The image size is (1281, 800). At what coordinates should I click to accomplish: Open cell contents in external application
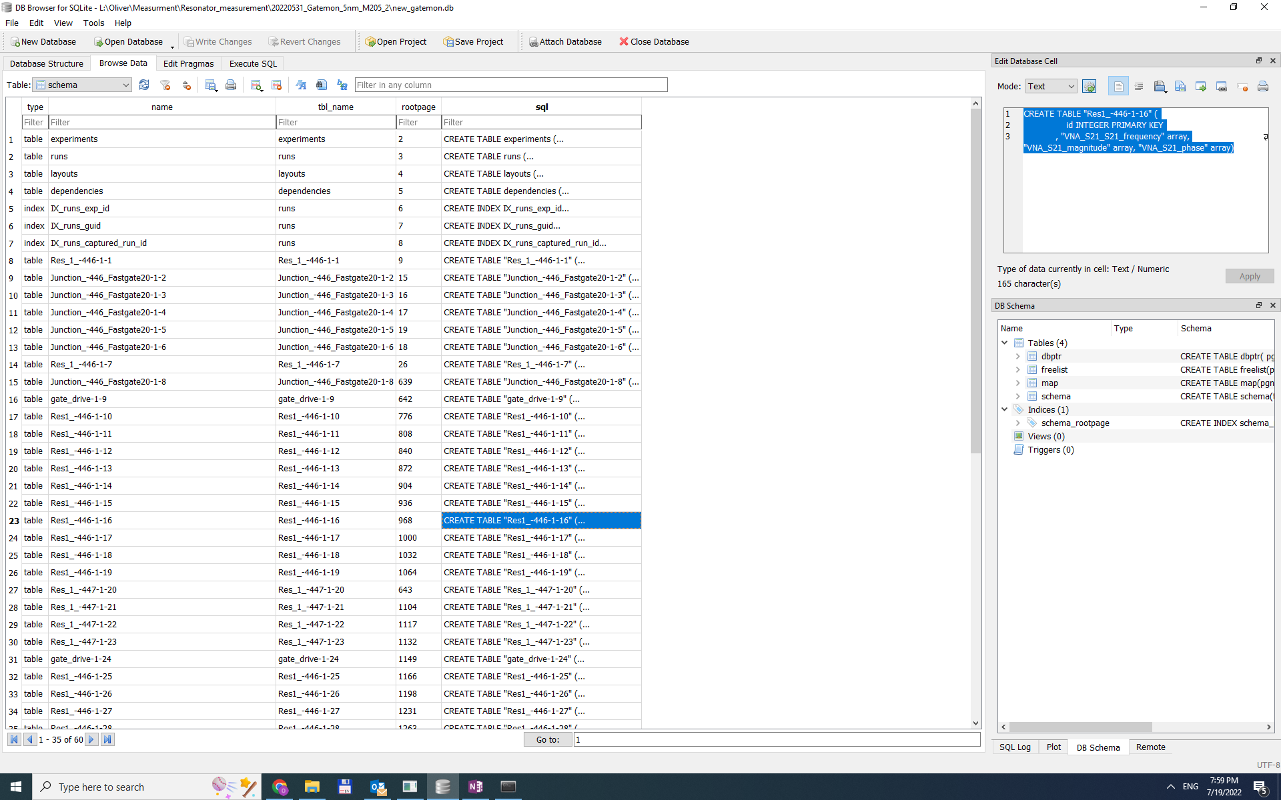click(1201, 86)
